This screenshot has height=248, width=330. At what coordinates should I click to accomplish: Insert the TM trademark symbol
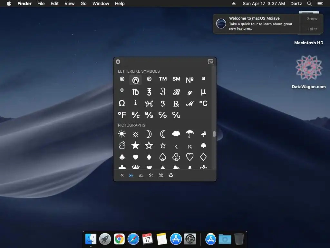click(x=163, y=79)
